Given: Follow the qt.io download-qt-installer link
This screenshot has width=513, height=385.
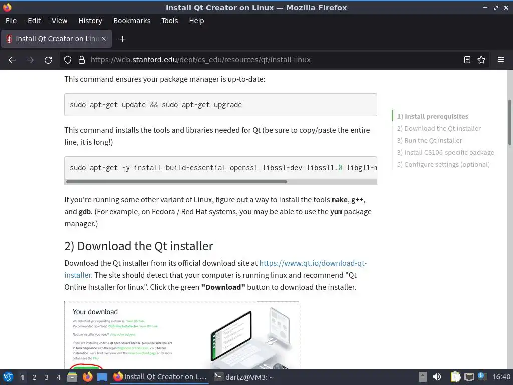Looking at the screenshot, I should pos(313,263).
